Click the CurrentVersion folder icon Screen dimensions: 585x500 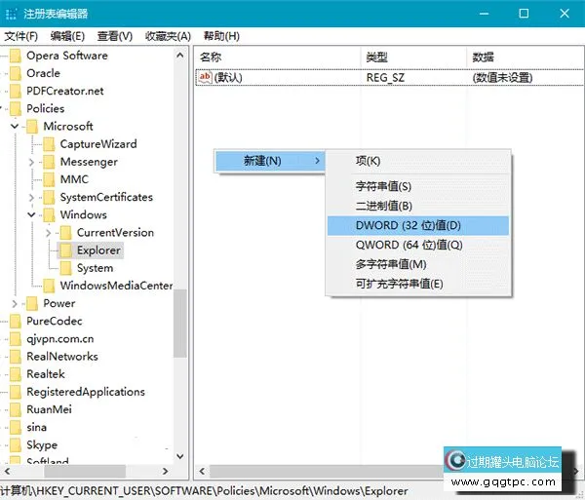[65, 233]
